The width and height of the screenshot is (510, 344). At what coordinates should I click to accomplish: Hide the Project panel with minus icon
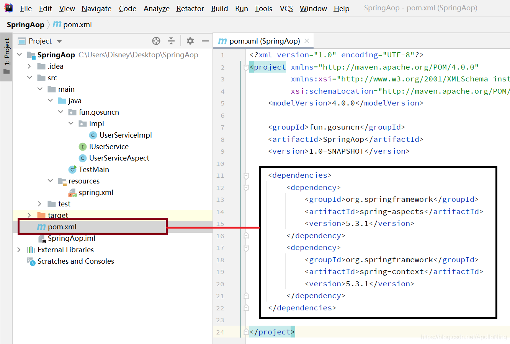[205, 41]
